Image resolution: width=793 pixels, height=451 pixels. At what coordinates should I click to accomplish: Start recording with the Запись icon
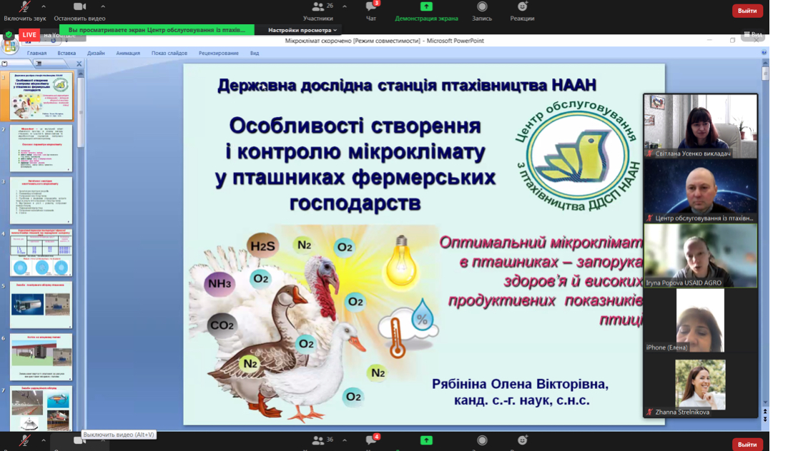tap(482, 6)
